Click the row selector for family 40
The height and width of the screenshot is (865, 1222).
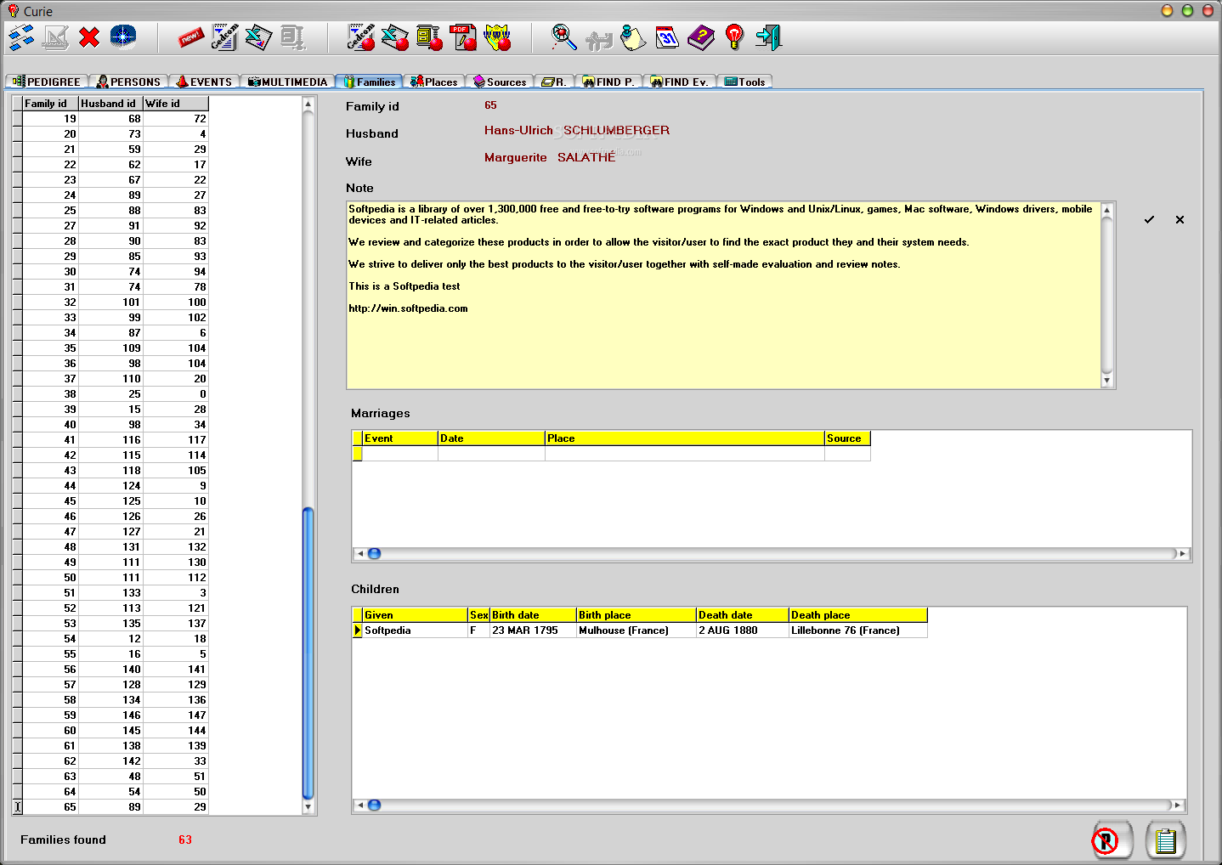pyautogui.click(x=17, y=425)
